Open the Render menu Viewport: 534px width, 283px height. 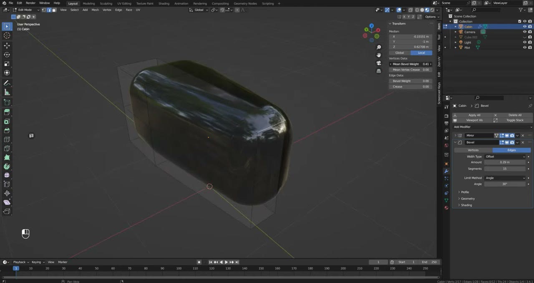click(x=30, y=3)
